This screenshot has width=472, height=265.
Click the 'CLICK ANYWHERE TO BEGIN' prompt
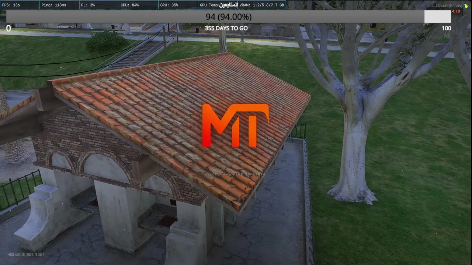[x=235, y=174]
